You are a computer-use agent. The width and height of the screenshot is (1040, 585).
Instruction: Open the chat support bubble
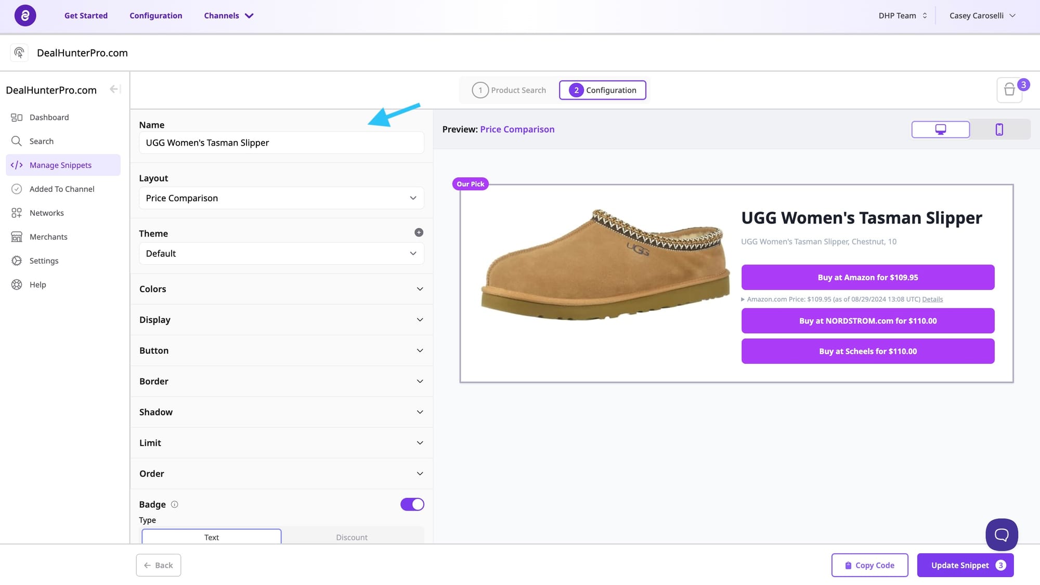1001,534
